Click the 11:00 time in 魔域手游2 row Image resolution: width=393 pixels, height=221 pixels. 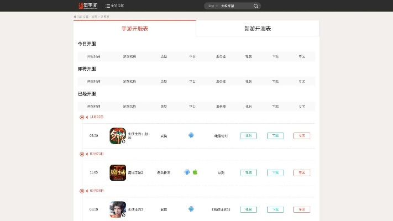94,172
